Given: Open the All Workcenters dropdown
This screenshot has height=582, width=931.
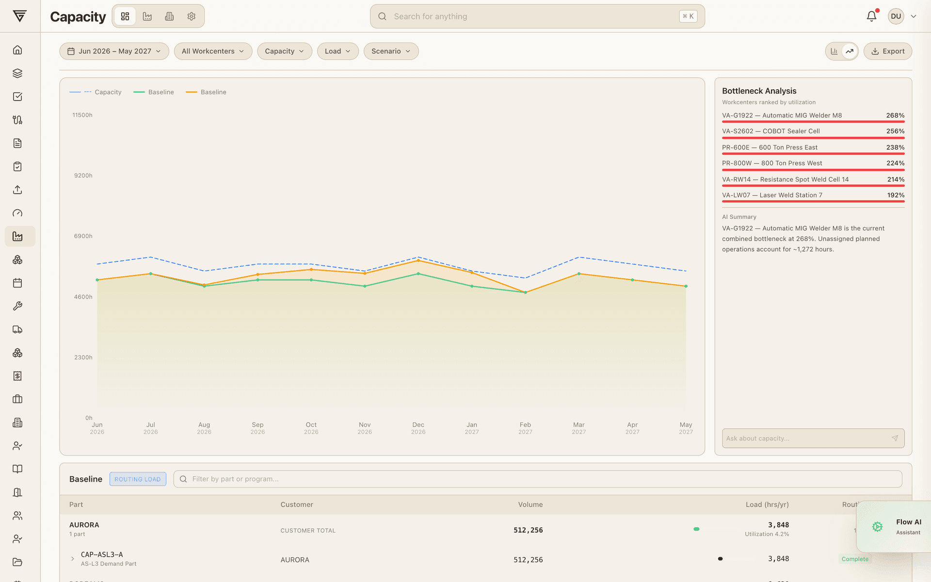Looking at the screenshot, I should (213, 51).
